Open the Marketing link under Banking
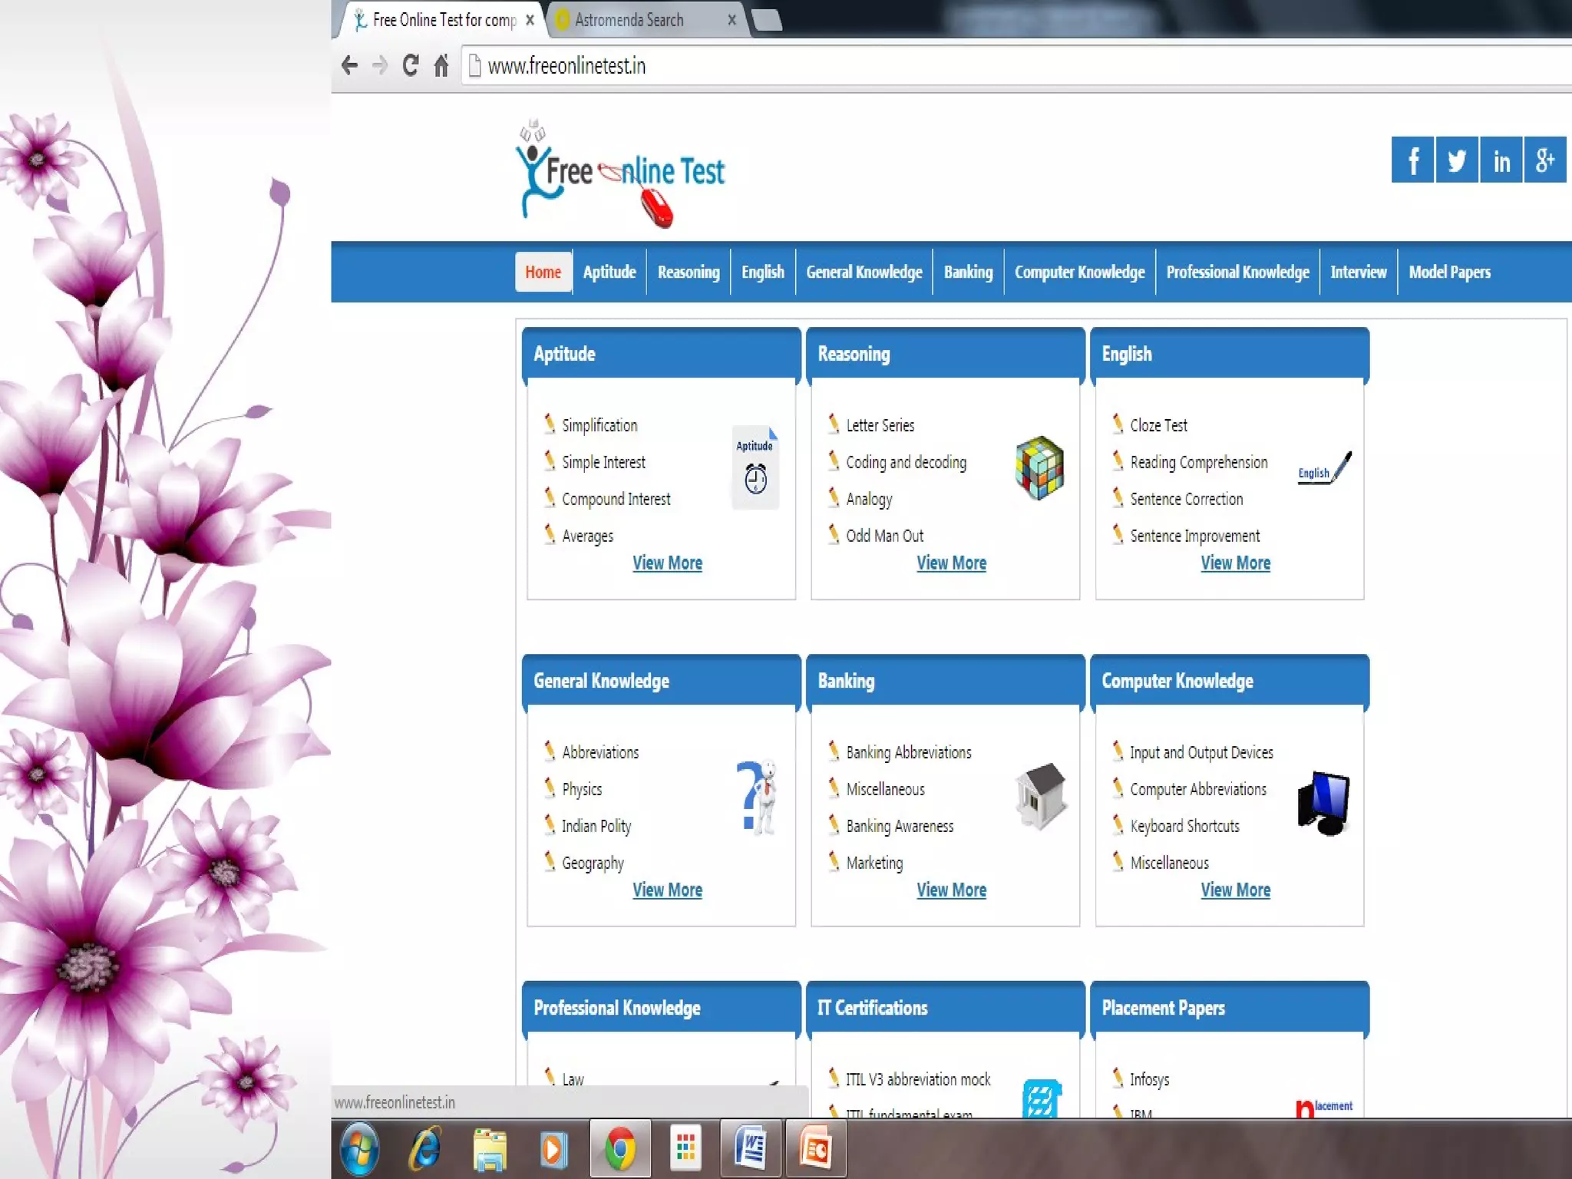The width and height of the screenshot is (1572, 1179). click(x=874, y=863)
